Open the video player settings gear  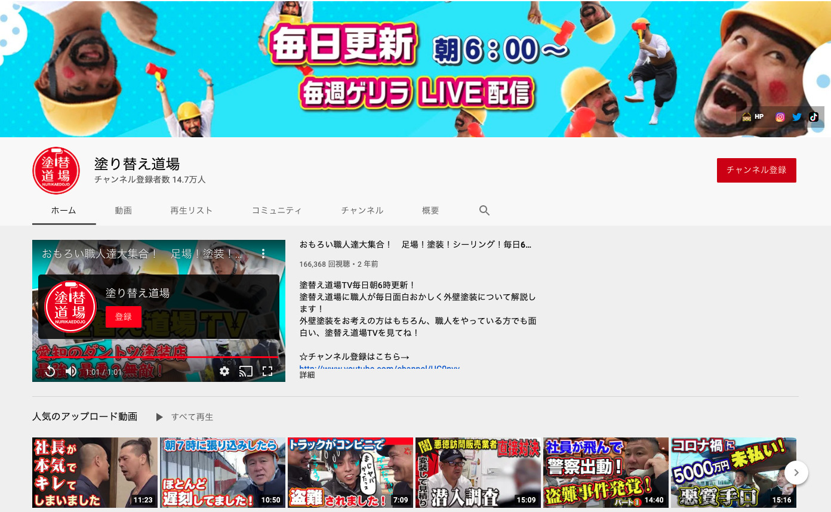click(224, 371)
